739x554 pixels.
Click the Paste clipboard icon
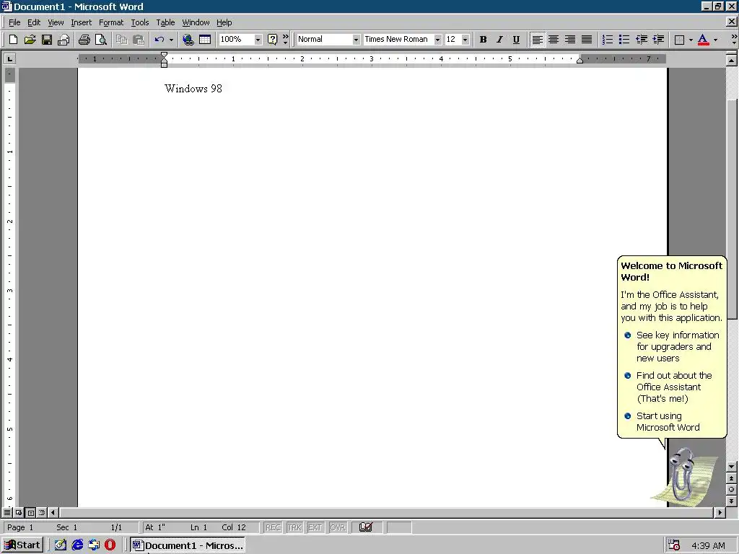[x=138, y=40]
